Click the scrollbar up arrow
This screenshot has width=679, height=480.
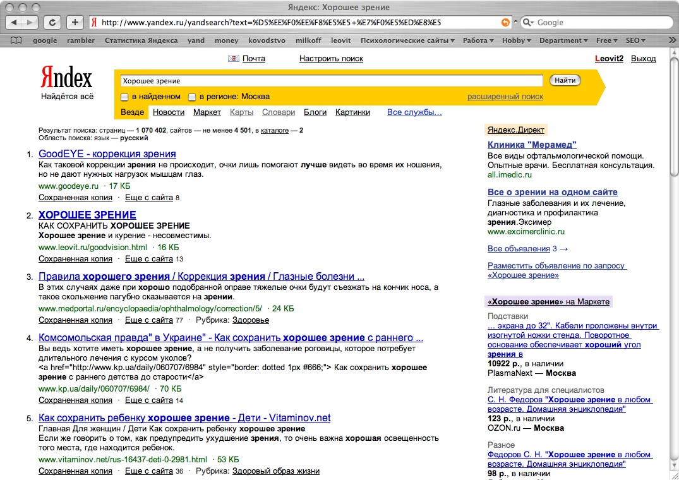click(x=674, y=52)
